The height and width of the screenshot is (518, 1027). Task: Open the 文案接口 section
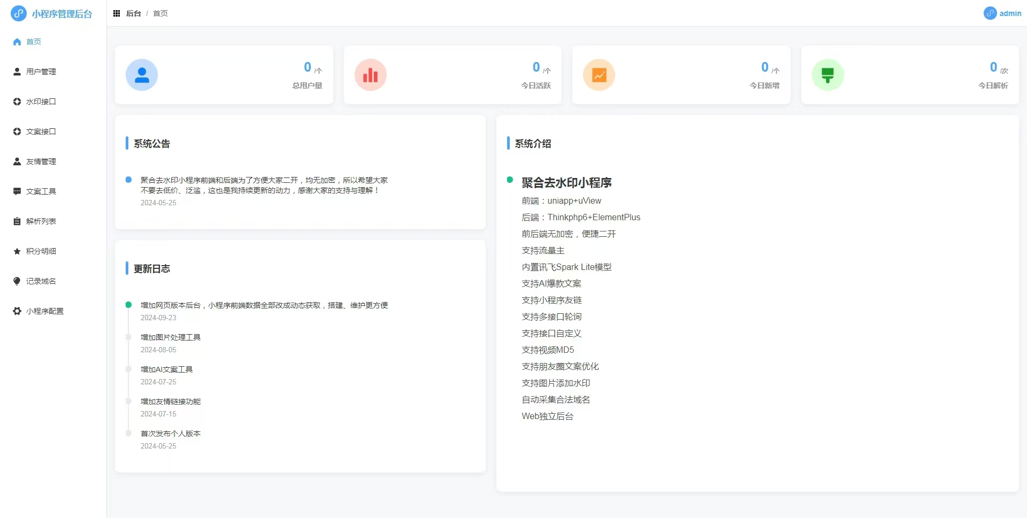(x=41, y=131)
